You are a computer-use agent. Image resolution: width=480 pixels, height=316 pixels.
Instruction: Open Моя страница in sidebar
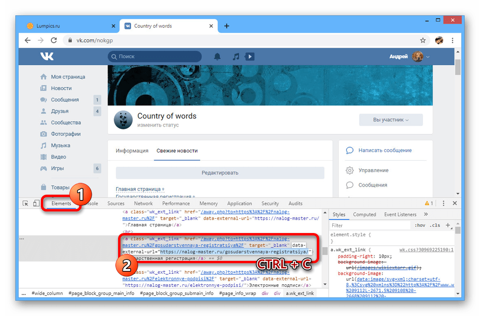tap(68, 77)
